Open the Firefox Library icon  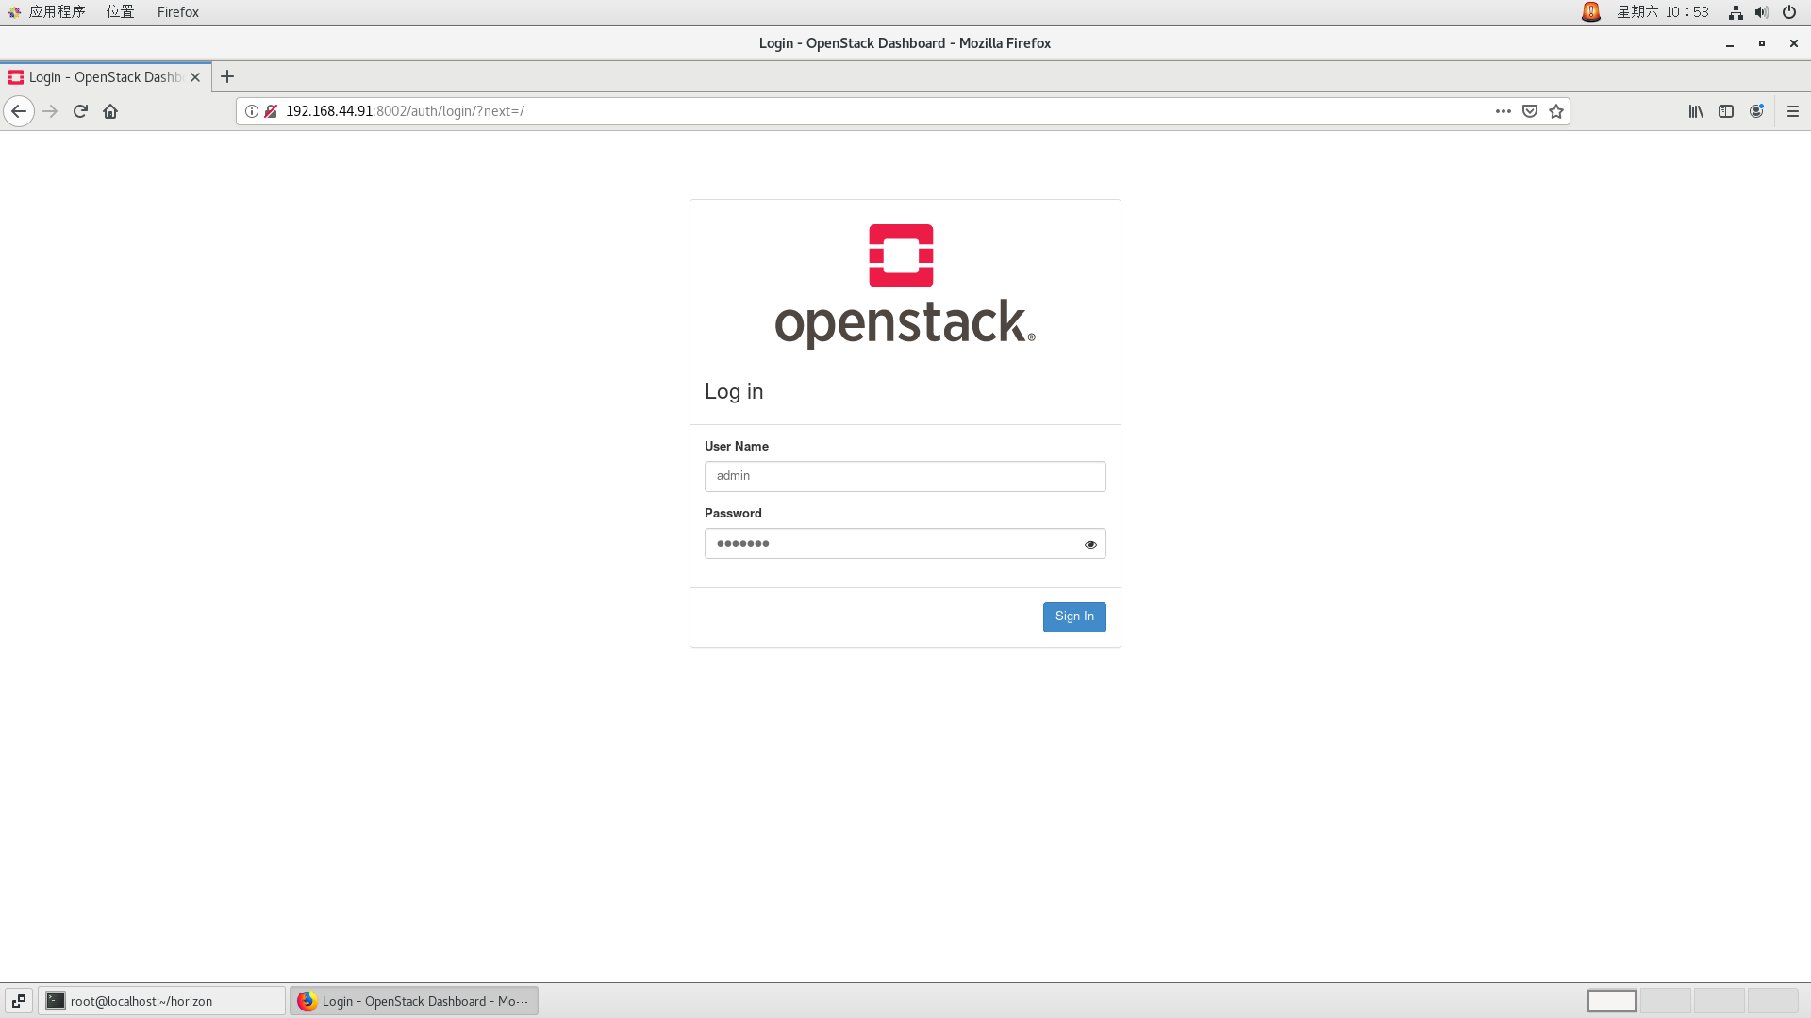pos(1695,110)
